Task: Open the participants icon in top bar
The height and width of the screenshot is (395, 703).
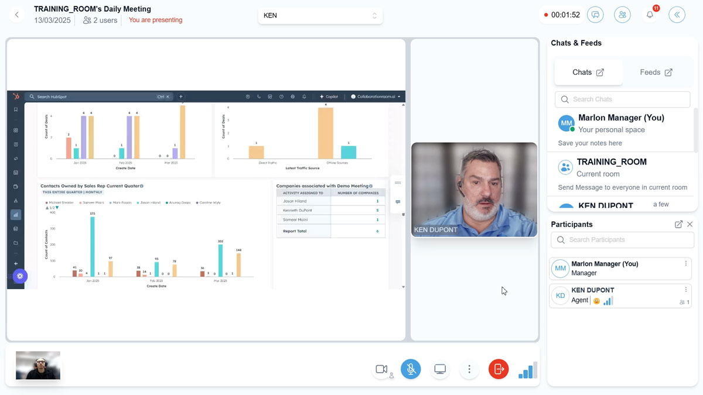Action: tap(622, 15)
